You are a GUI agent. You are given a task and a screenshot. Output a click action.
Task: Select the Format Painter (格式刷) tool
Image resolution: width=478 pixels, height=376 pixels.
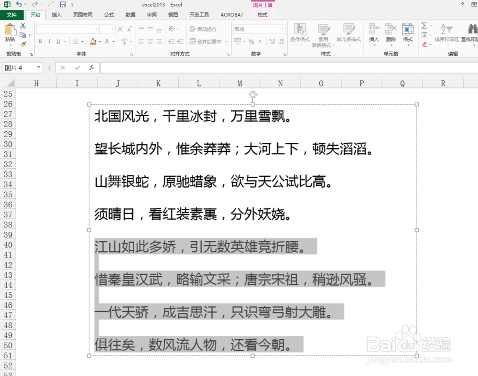tap(22, 43)
